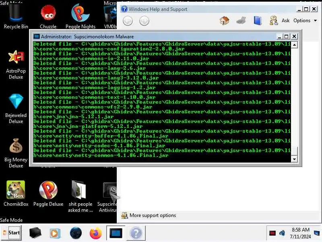Viewport: 322px width, 242px height.
Task: Open the command prompt system menu icon
Action: tap(36, 36)
